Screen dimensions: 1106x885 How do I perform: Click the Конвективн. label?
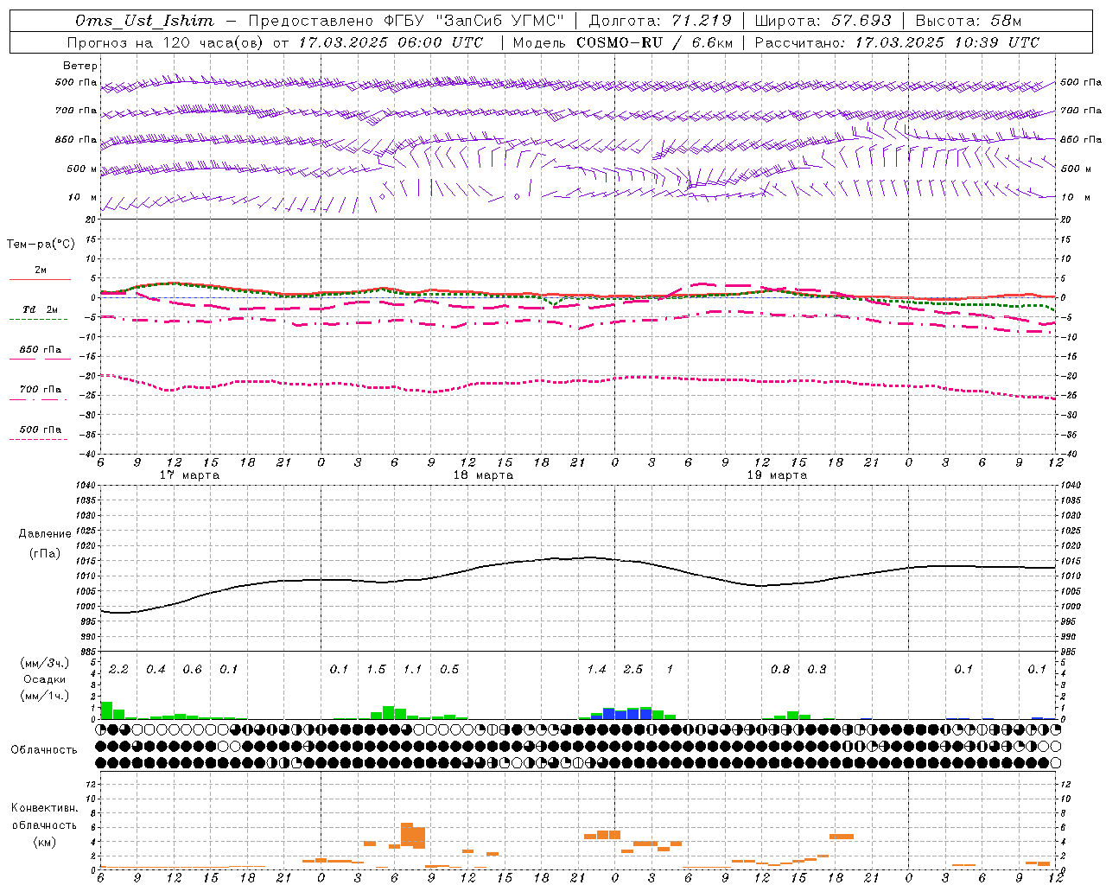[44, 808]
